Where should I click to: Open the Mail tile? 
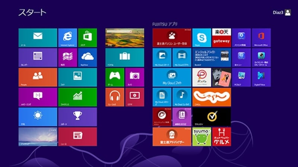38,37
